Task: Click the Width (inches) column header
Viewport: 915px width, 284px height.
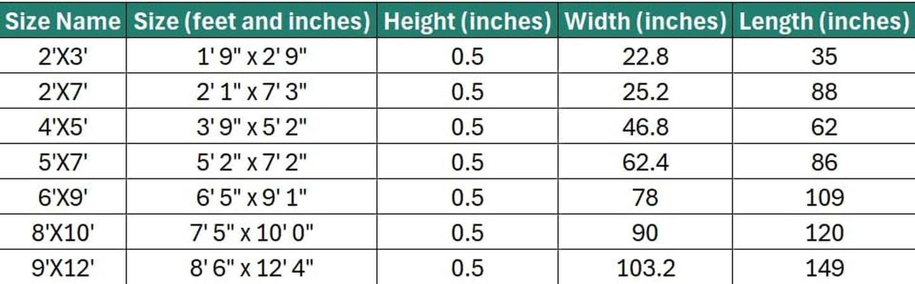Action: coord(645,22)
